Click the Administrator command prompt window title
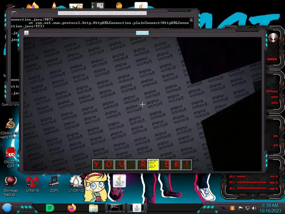The image size is (285, 214). (102, 13)
